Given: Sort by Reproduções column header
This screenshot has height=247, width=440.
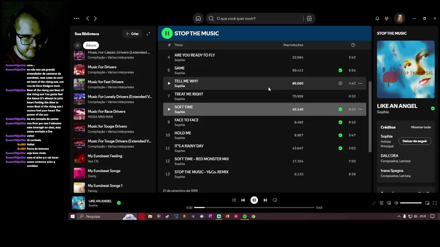Looking at the screenshot, I should 293,45.
